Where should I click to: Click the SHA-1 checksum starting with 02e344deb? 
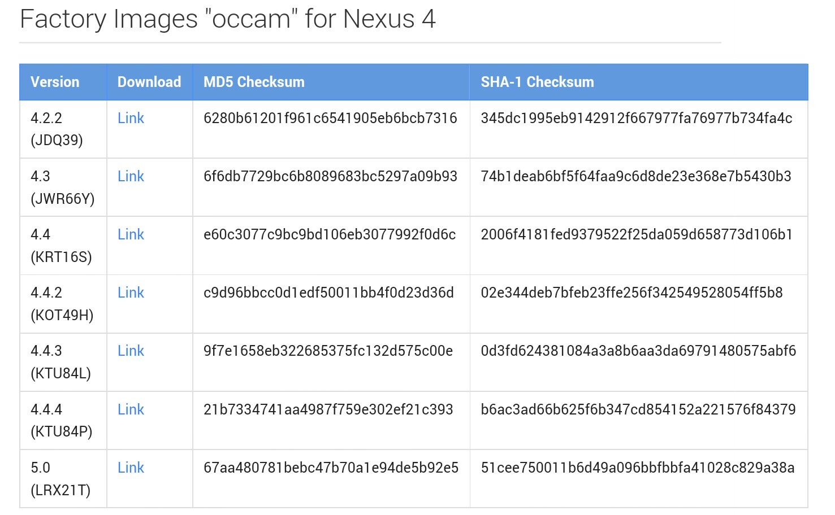tap(631, 293)
